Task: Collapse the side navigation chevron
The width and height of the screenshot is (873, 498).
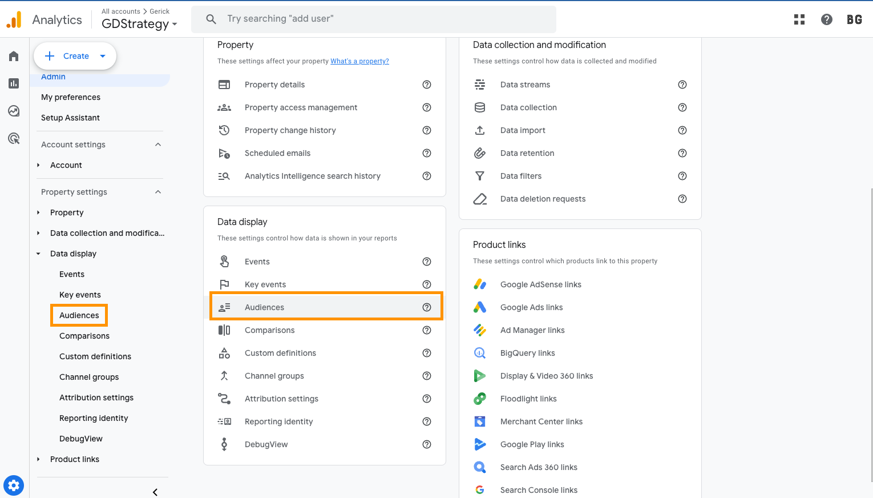Action: point(155,492)
